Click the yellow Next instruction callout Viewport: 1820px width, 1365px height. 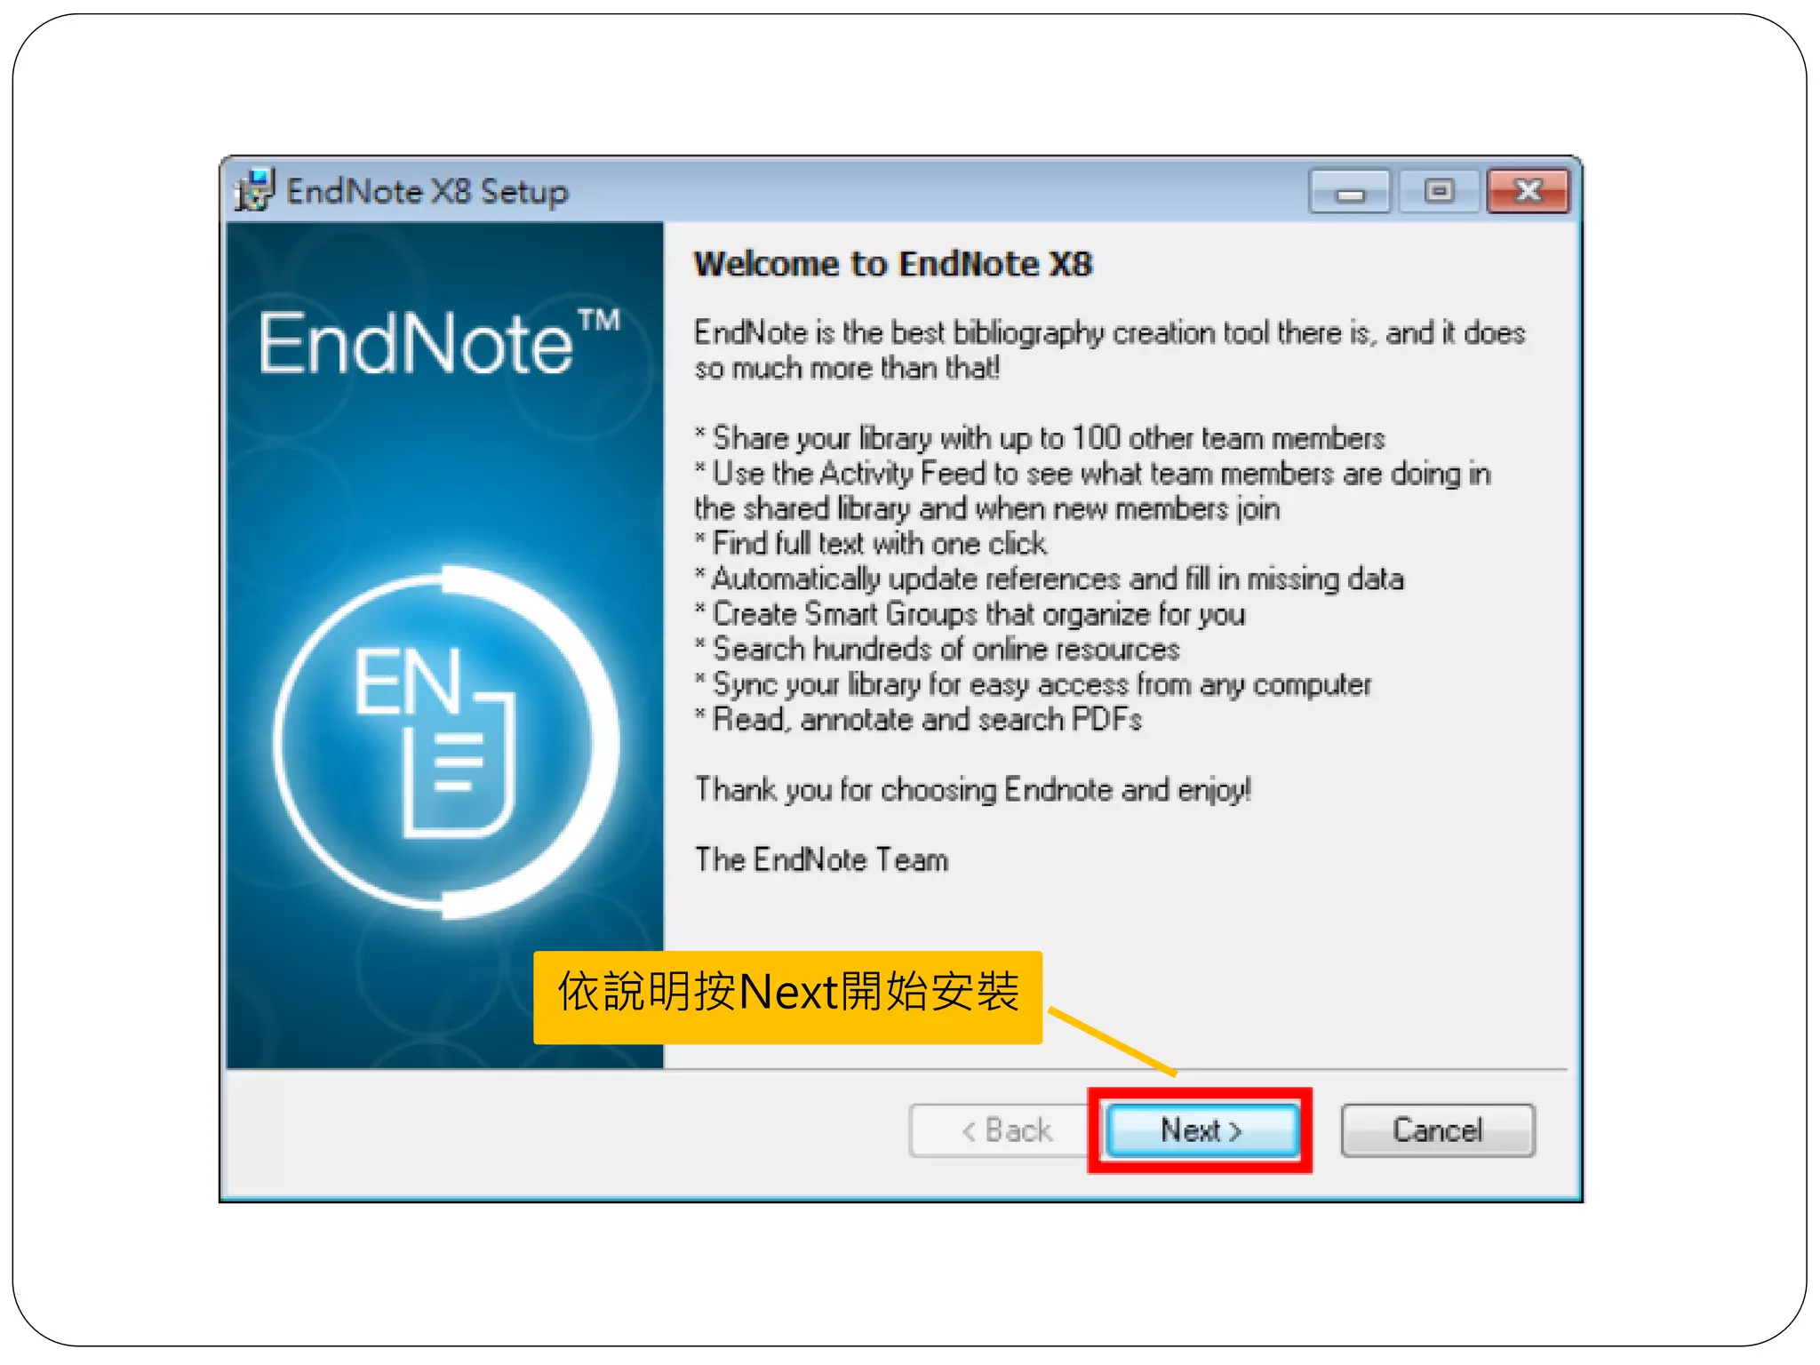(x=787, y=996)
